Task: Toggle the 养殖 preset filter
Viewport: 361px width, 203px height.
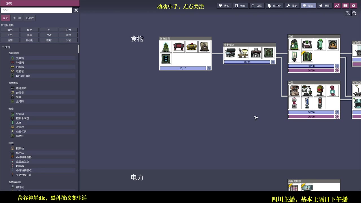Action: (x=30, y=35)
